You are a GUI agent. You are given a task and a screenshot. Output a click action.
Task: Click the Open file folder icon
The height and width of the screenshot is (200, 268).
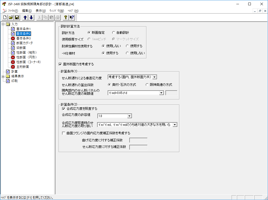(11, 18)
